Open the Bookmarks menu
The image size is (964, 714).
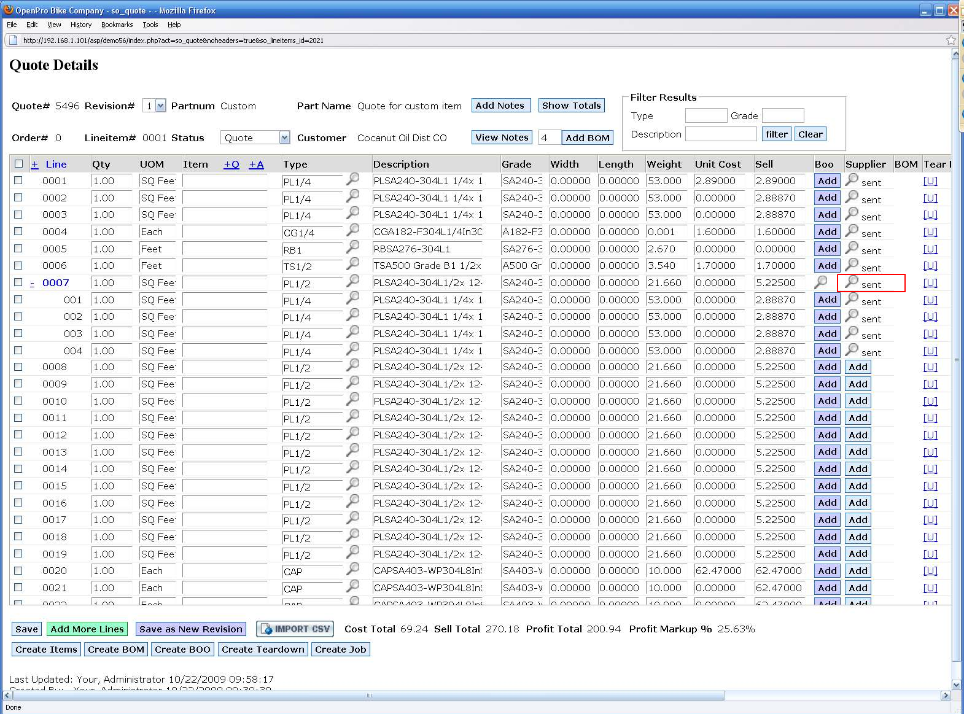click(x=117, y=25)
